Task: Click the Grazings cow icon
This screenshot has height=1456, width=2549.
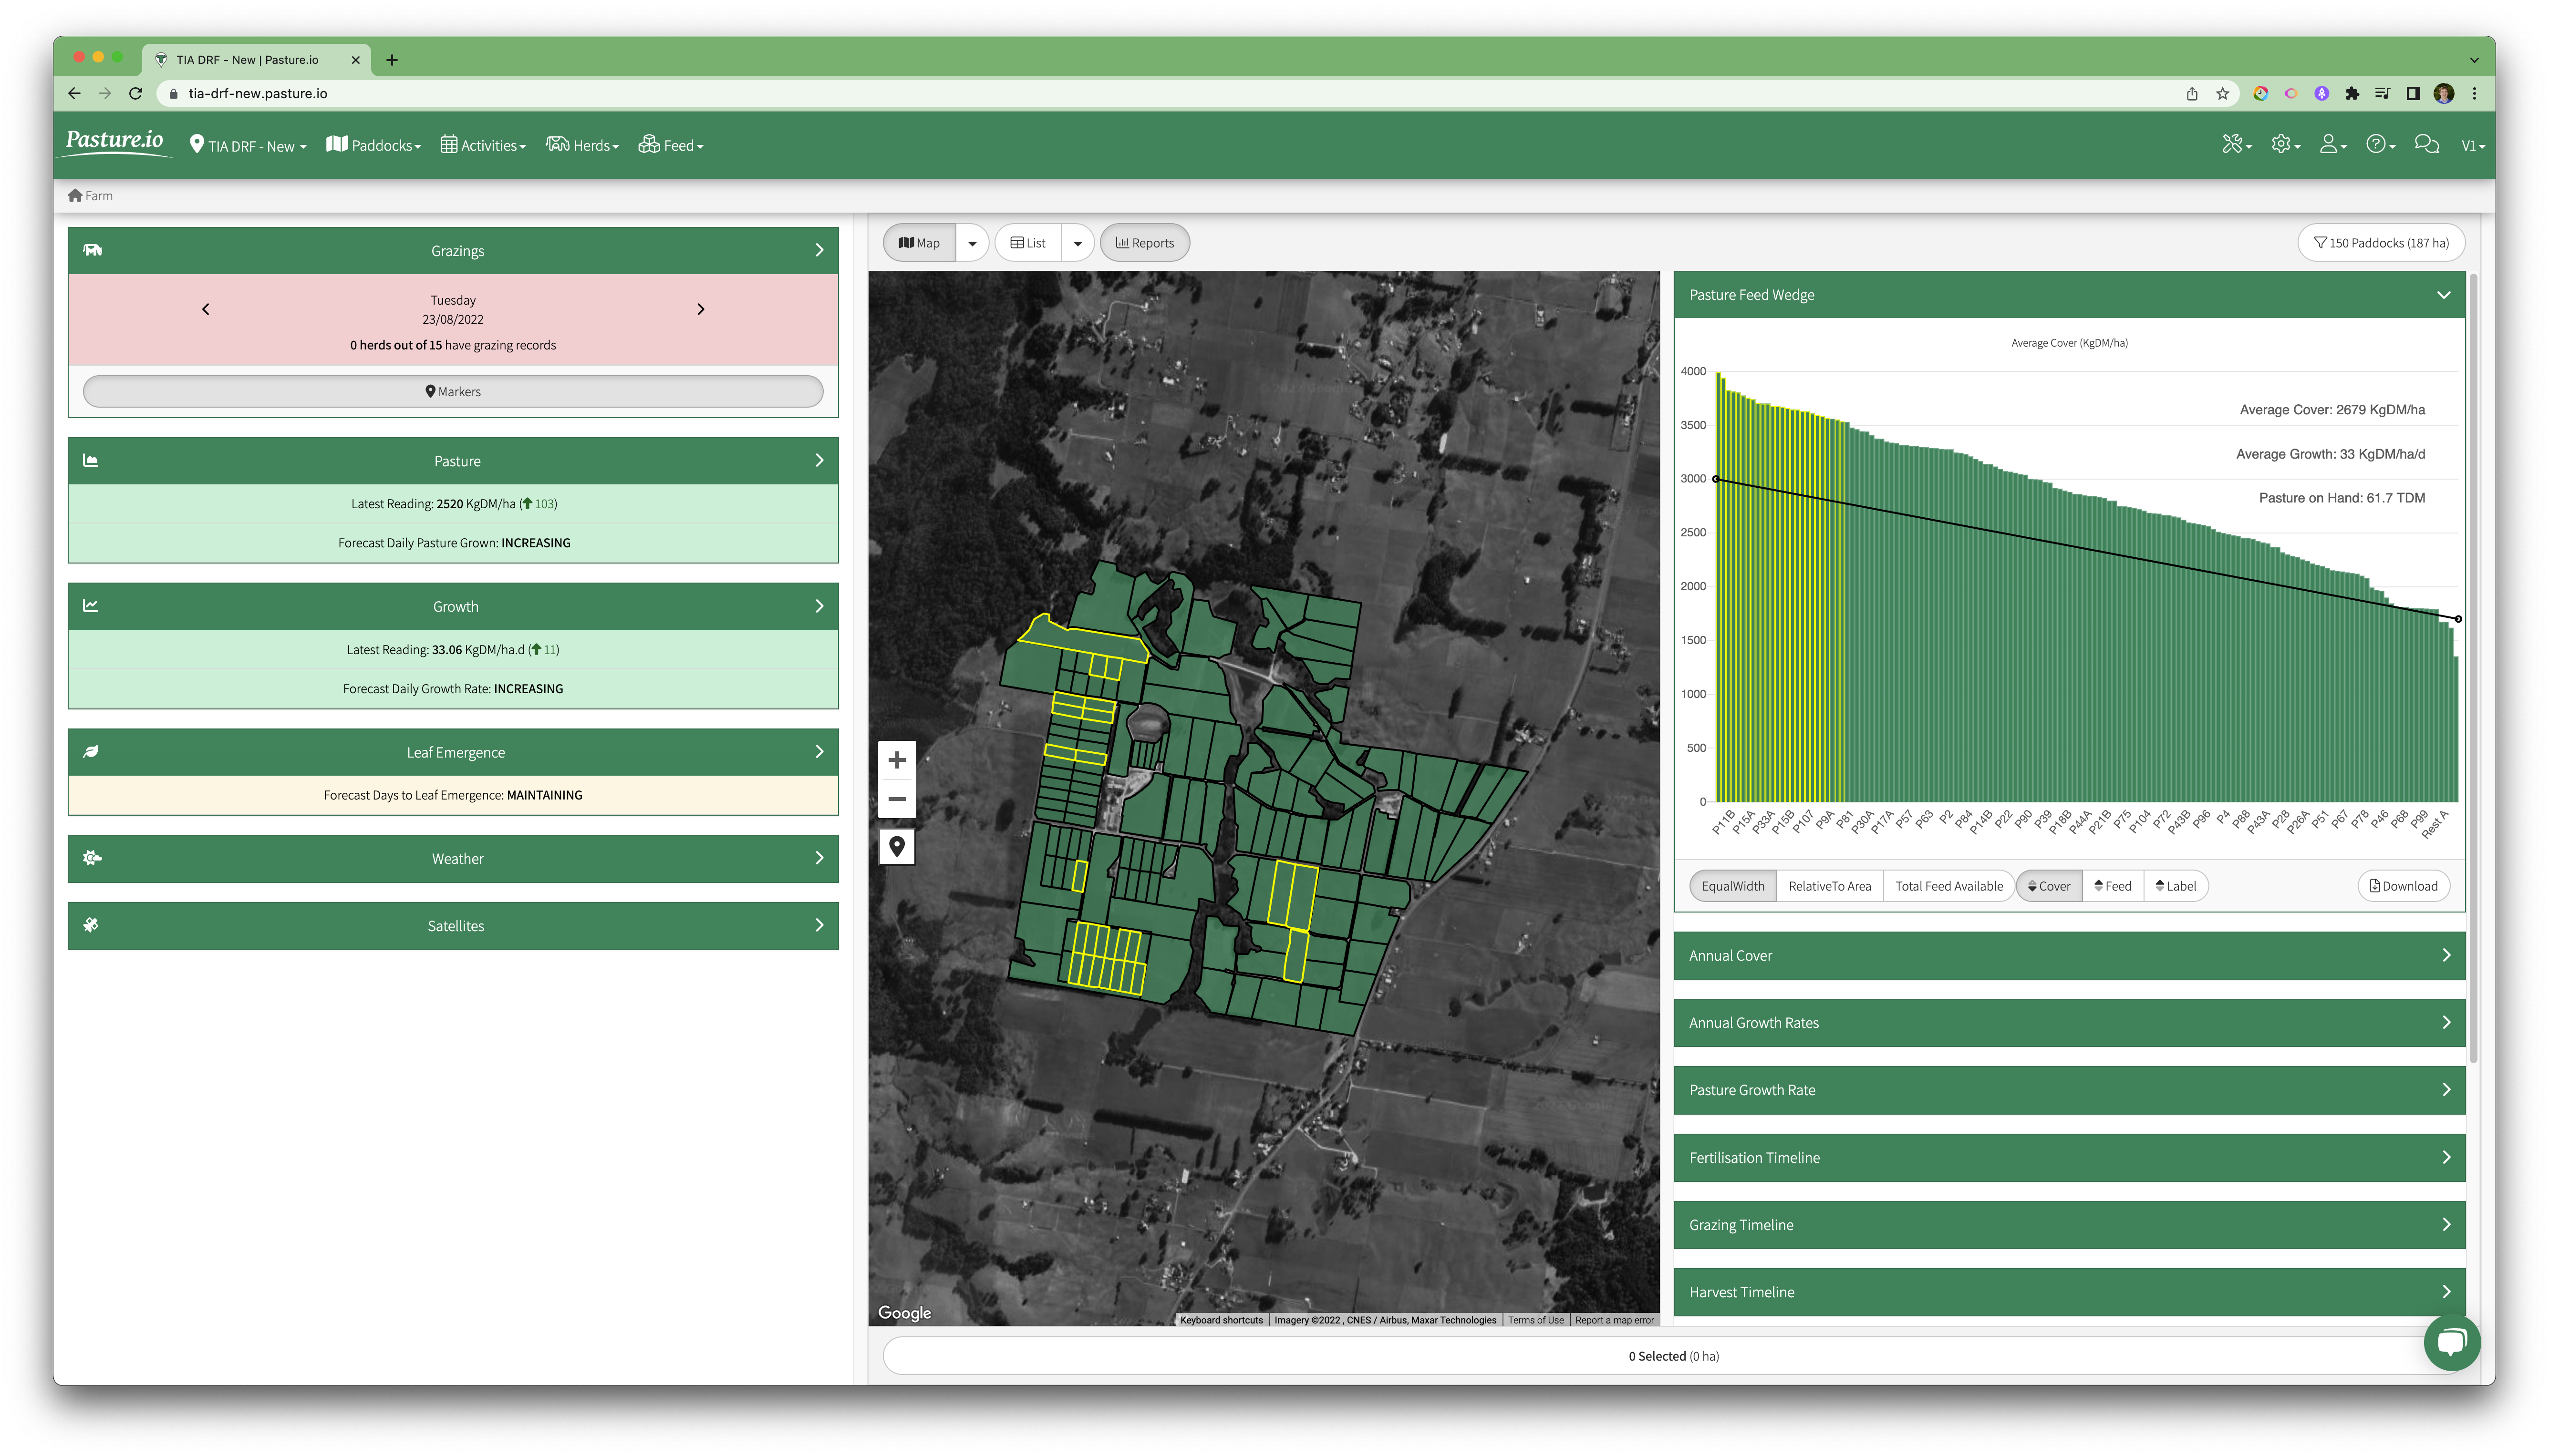Action: [x=92, y=250]
